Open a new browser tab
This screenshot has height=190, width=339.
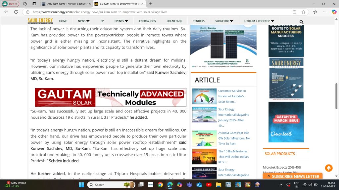pyautogui.click(x=151, y=4)
